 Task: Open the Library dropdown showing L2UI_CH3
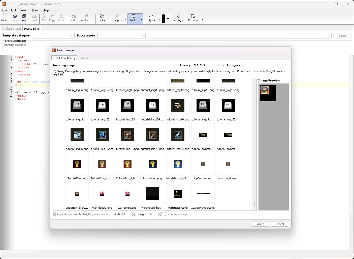tap(224, 65)
